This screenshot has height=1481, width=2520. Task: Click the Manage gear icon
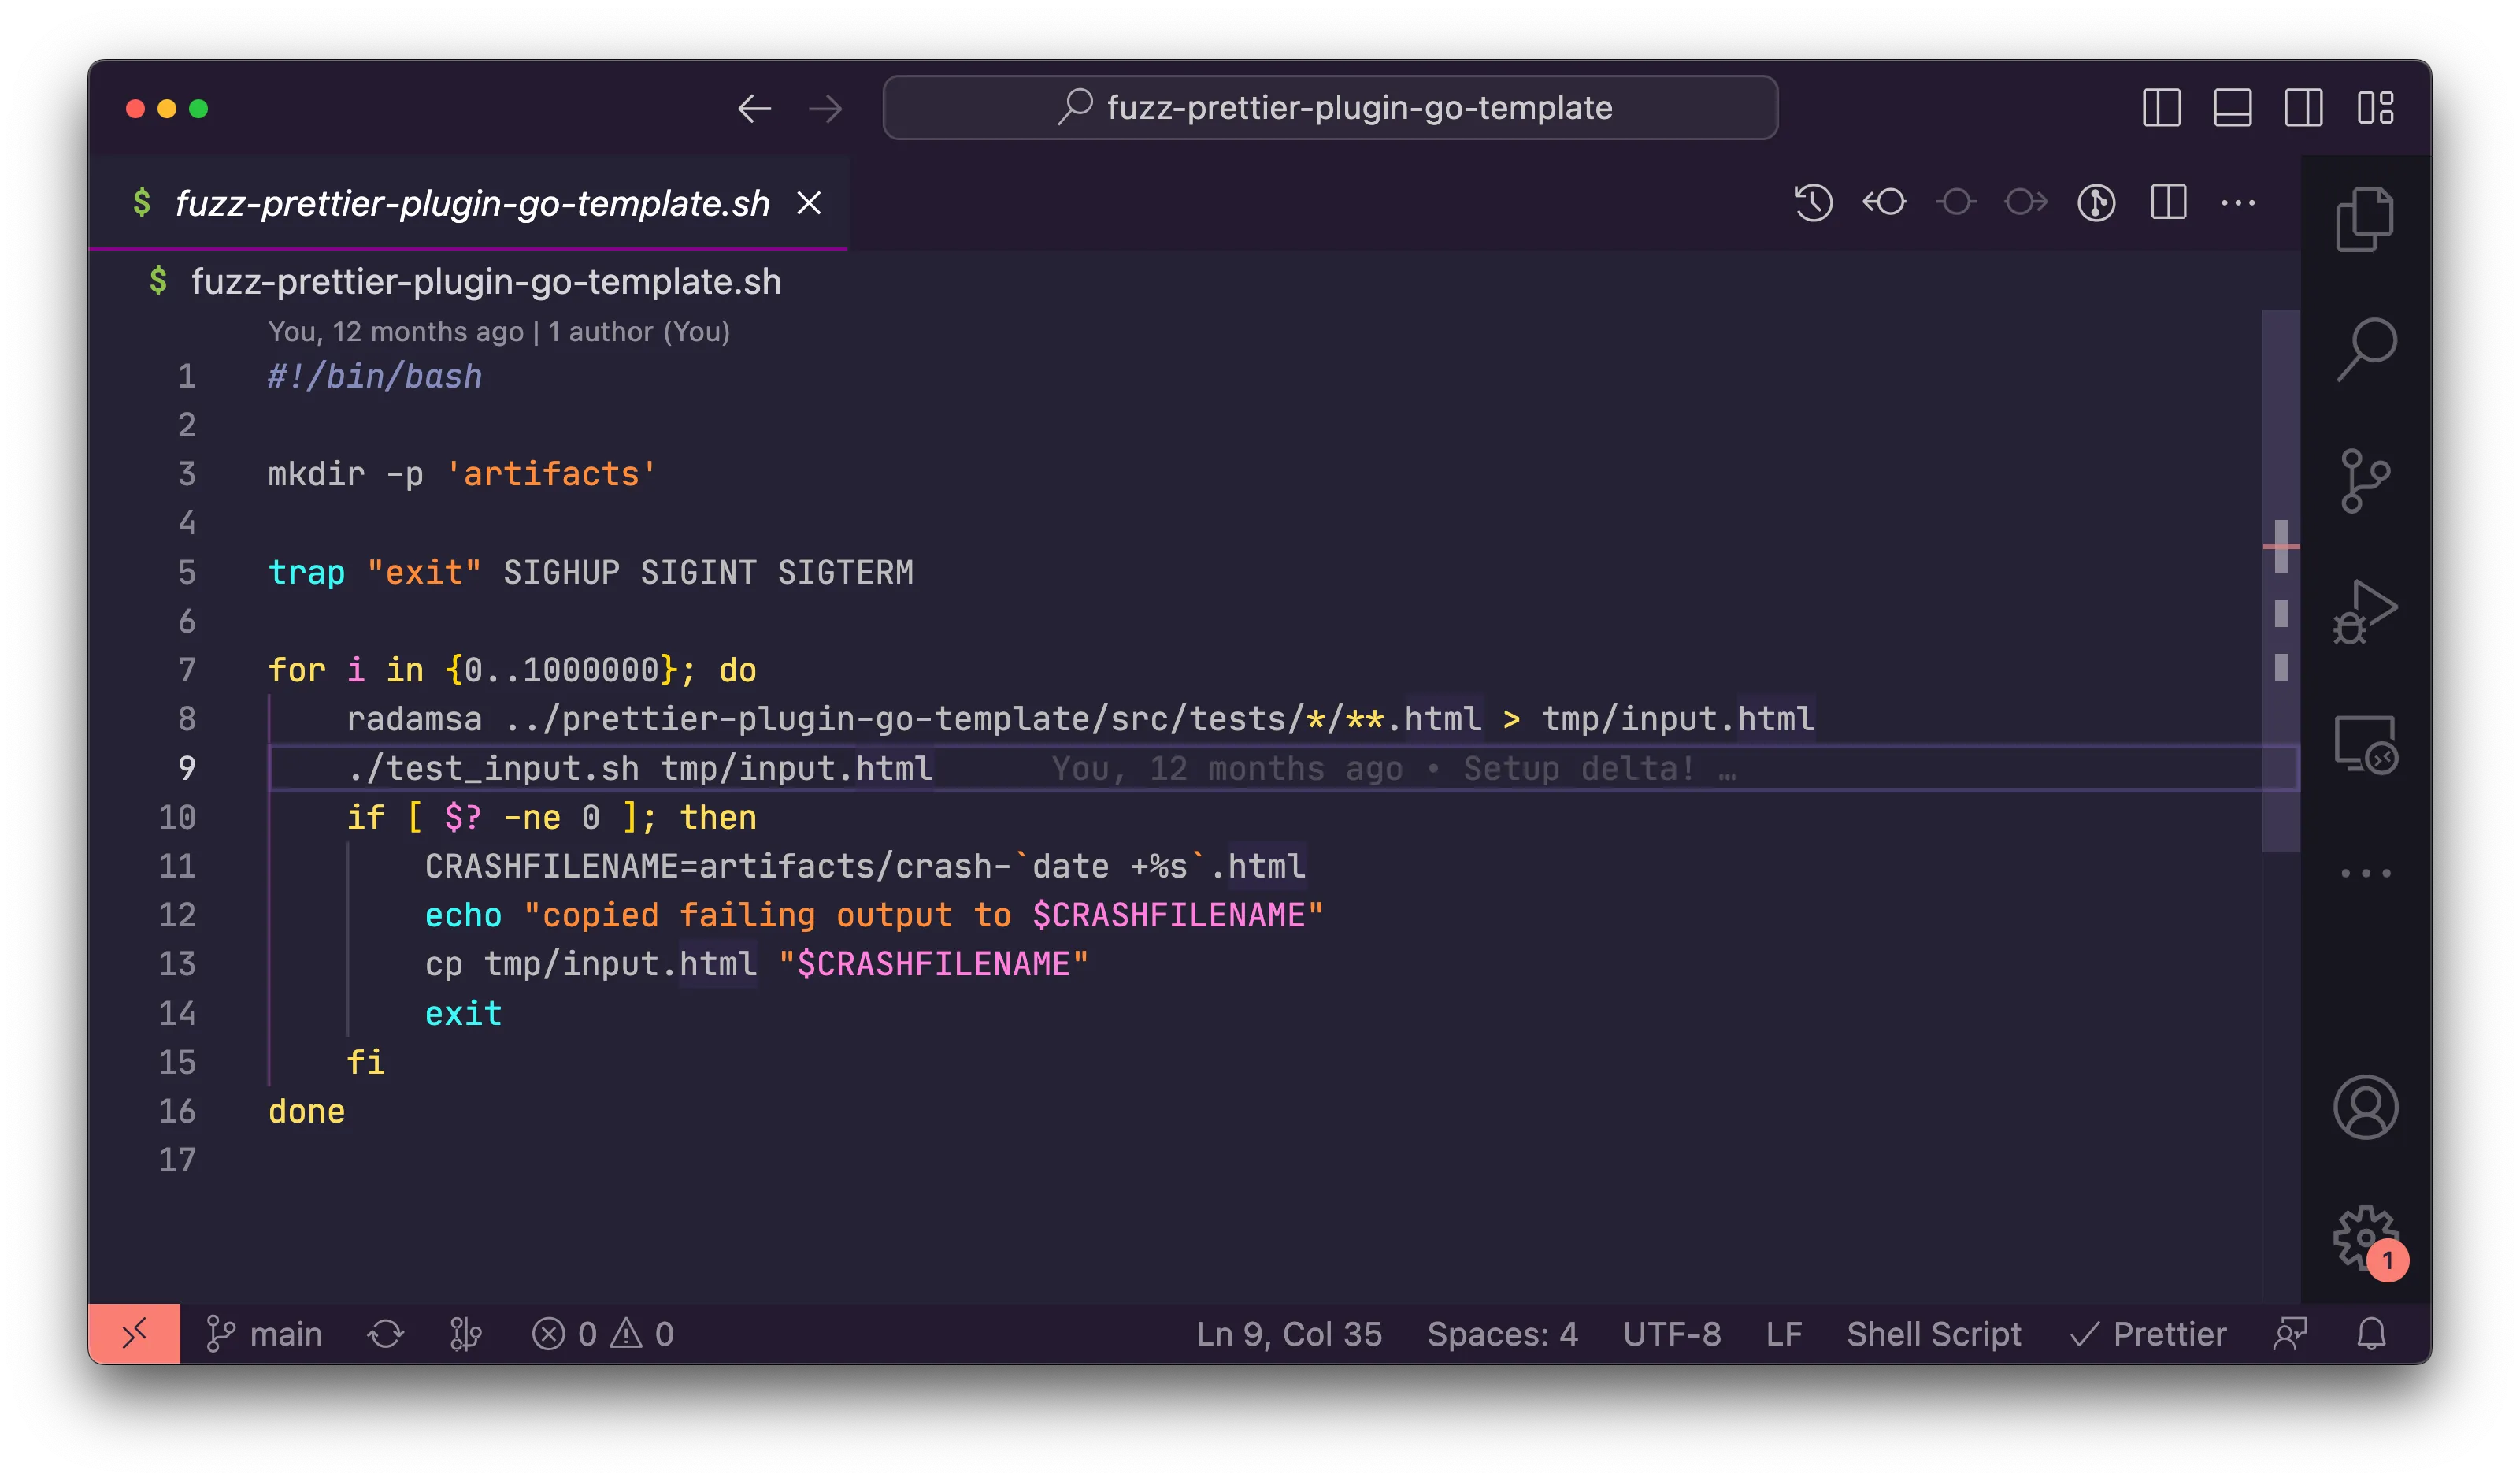2364,1238
